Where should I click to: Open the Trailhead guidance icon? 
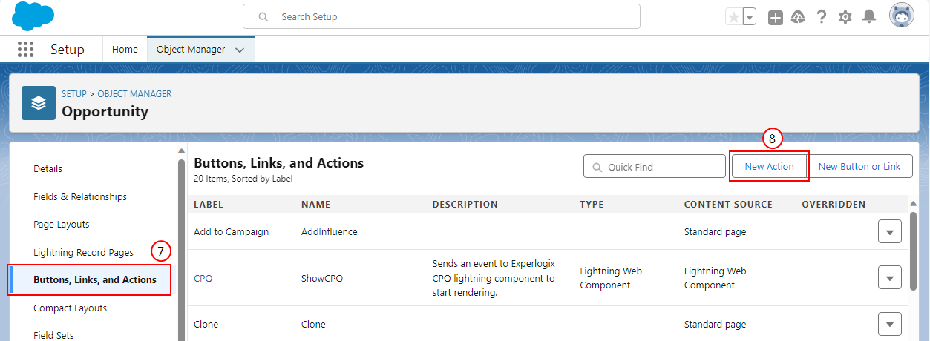(x=799, y=17)
